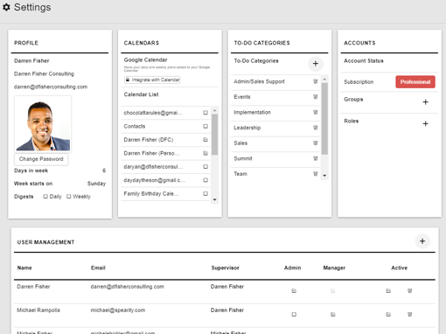Click To-Do categories scroll up arrow

click(x=324, y=79)
